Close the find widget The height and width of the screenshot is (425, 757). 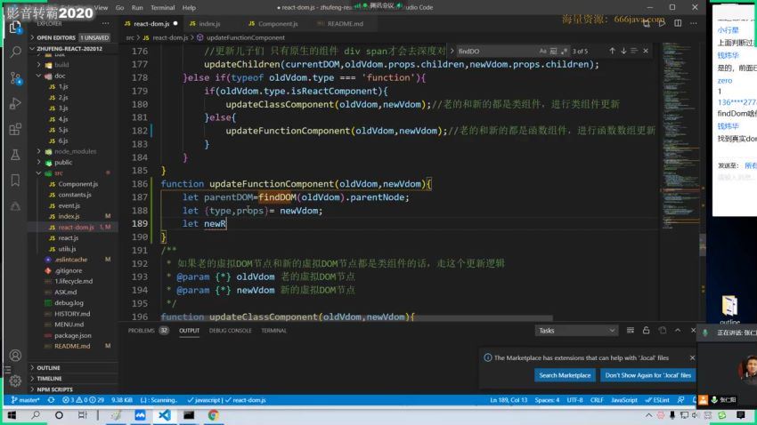point(646,51)
